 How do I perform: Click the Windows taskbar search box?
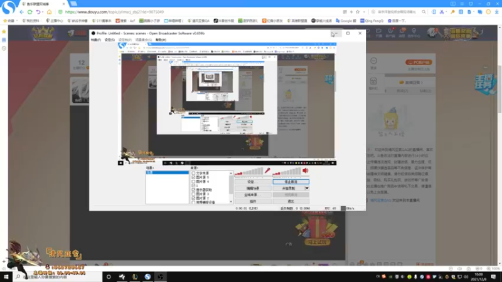pos(58,276)
